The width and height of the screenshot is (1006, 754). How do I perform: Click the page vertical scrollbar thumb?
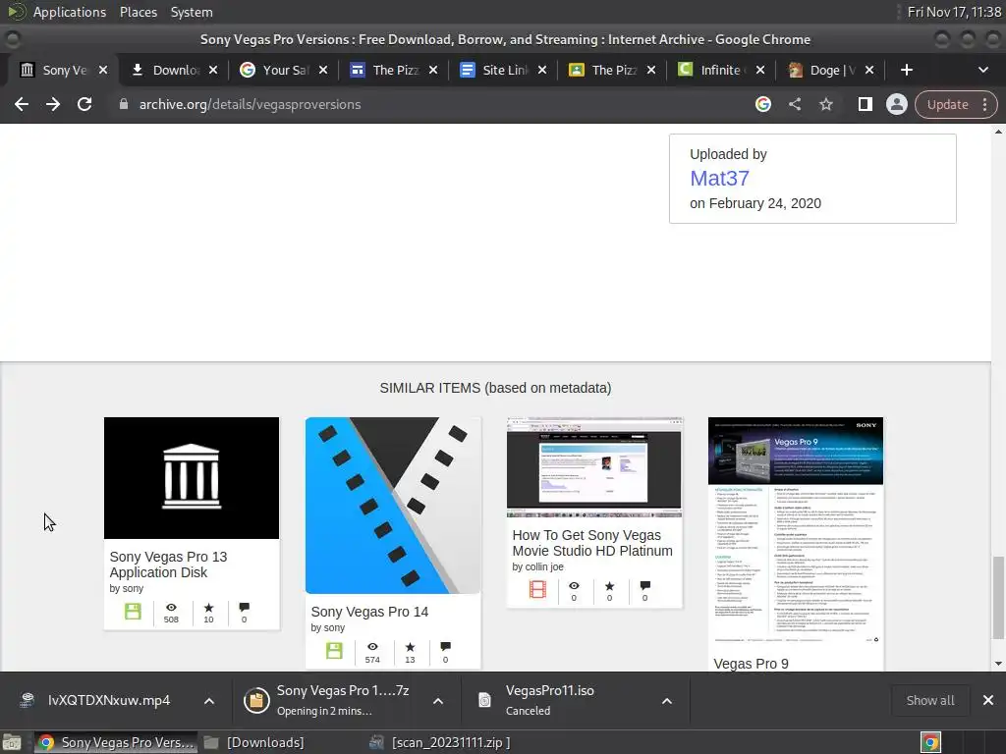(x=998, y=598)
